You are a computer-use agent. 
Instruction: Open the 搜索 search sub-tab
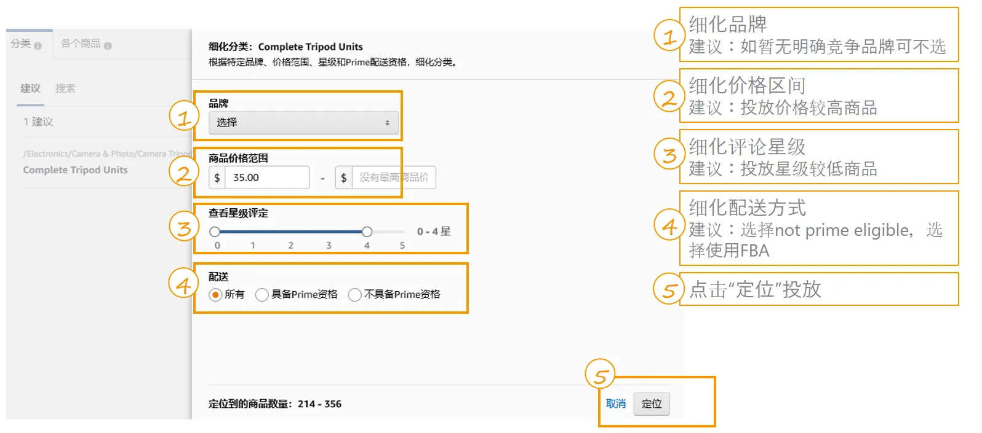click(x=65, y=88)
